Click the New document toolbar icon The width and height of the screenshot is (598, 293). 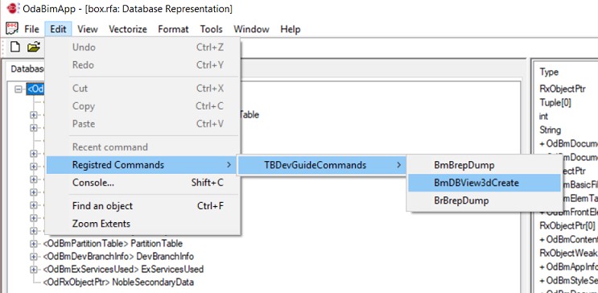14,47
